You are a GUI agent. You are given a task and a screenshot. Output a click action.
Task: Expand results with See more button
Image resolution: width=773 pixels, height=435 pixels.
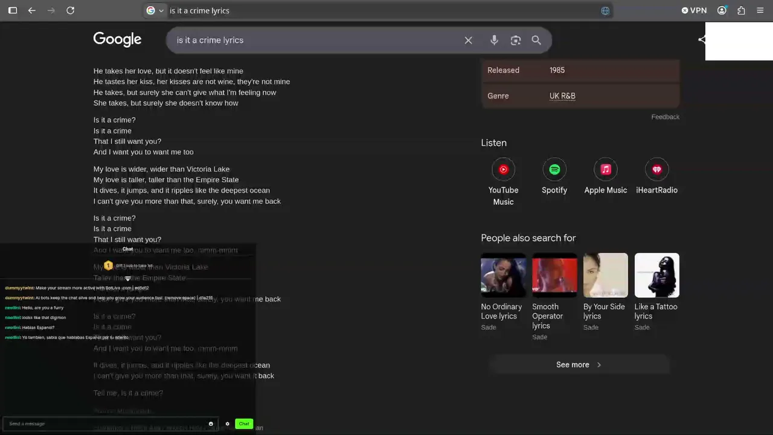click(579, 364)
